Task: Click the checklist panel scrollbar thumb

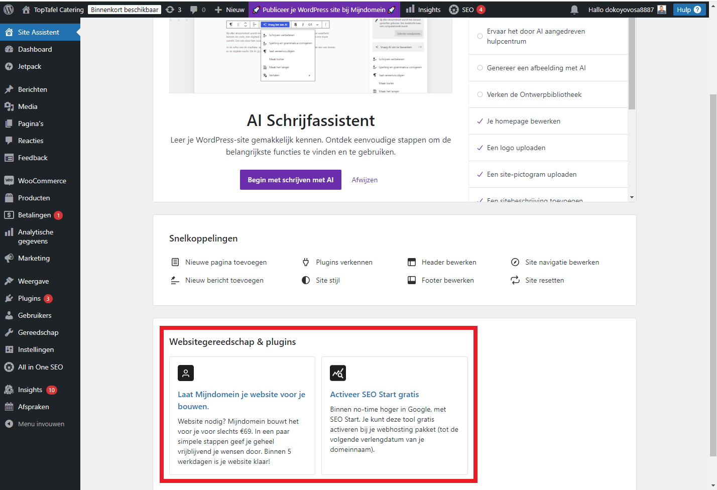Action: pos(632,63)
